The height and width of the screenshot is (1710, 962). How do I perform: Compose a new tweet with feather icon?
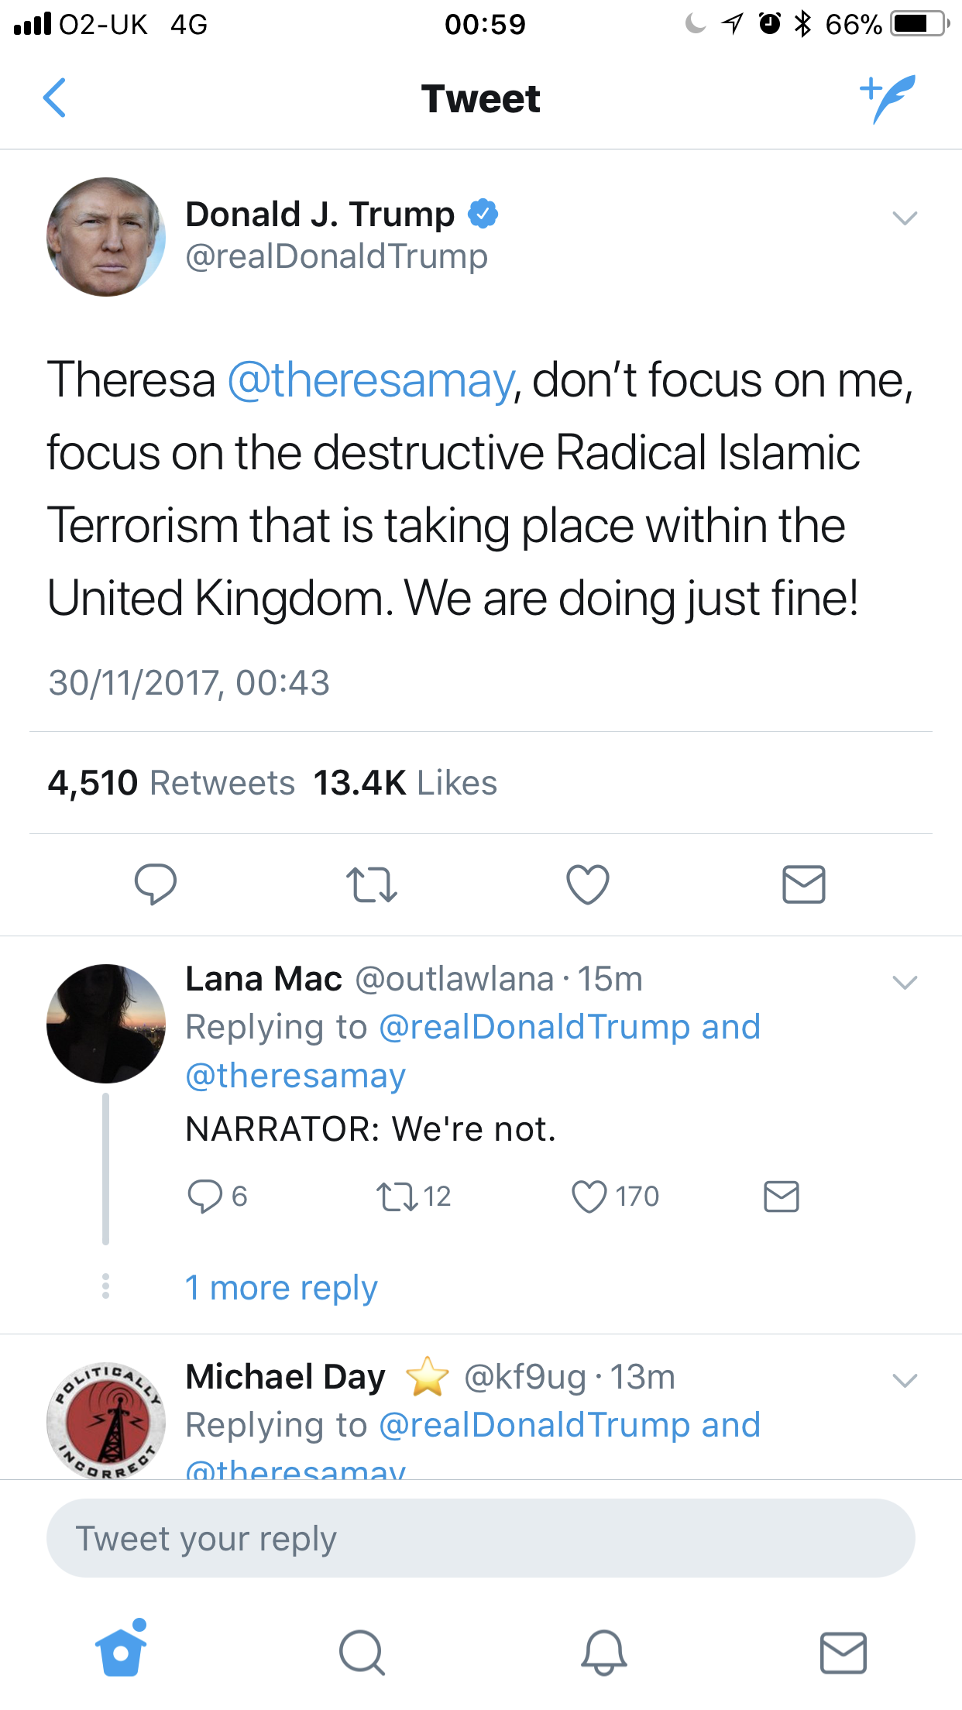click(888, 98)
